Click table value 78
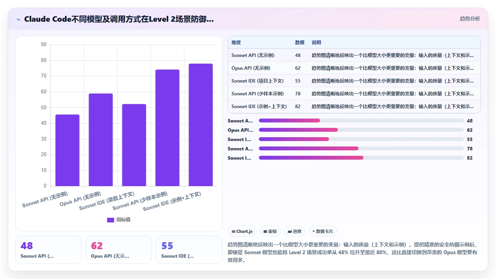Screen dimensions: 496x279 point(298,94)
